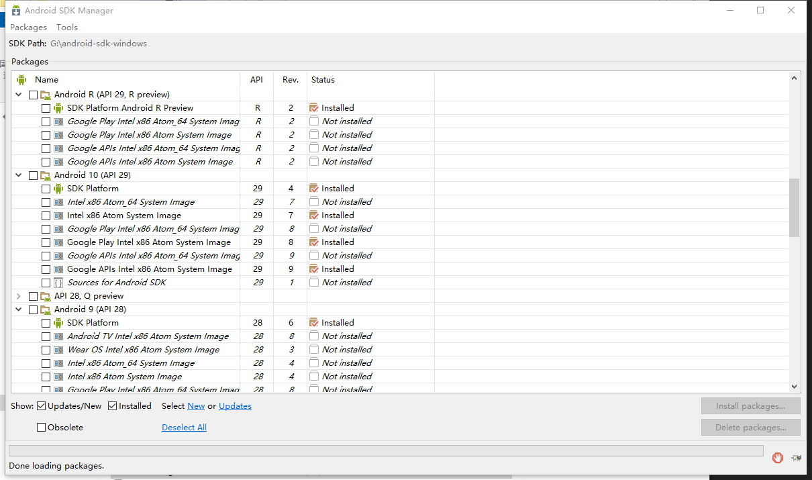Check the Android R (API 29, R preview) group checkbox
Viewport: 812px width, 480px height.
click(x=33, y=95)
